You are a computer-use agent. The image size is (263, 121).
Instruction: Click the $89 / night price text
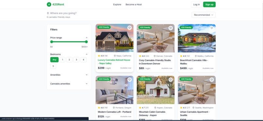[x=145, y=68]
